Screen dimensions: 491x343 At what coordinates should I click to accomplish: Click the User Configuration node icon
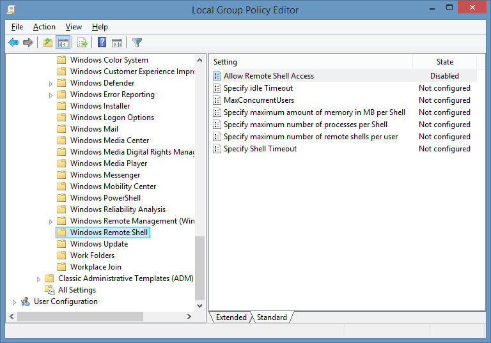[26, 301]
